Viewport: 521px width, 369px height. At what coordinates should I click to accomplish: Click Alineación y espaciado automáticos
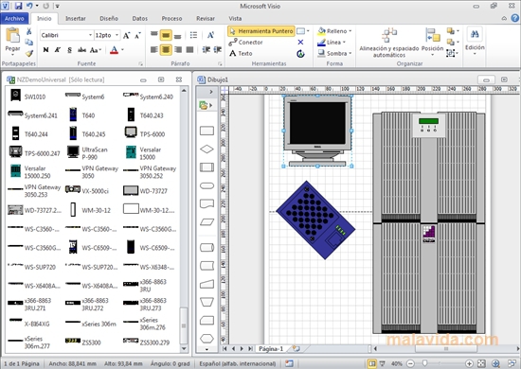click(x=389, y=43)
